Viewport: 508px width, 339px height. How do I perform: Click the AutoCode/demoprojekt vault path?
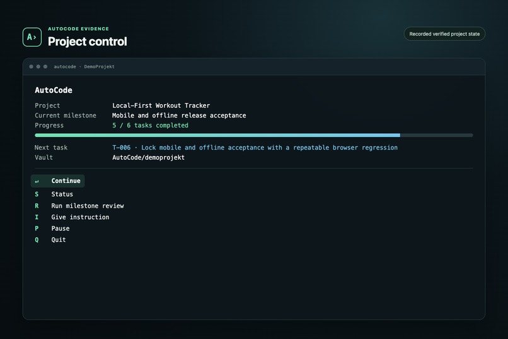(x=148, y=157)
